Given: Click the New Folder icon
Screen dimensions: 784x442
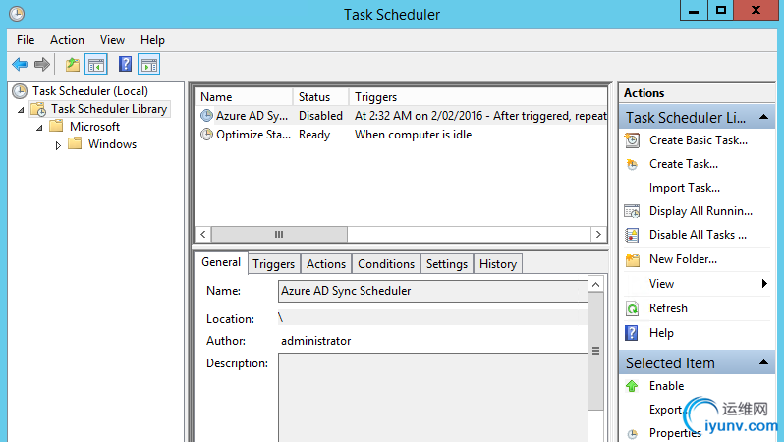Looking at the screenshot, I should [x=633, y=259].
